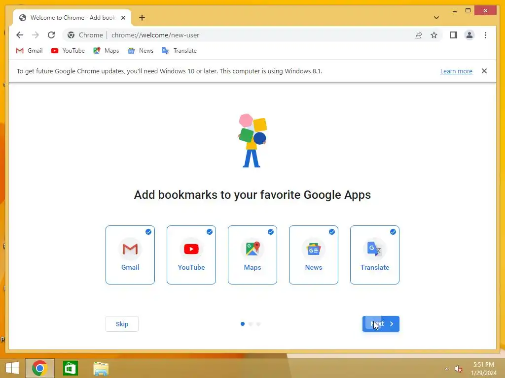Click the Chrome site info chip

click(x=85, y=35)
